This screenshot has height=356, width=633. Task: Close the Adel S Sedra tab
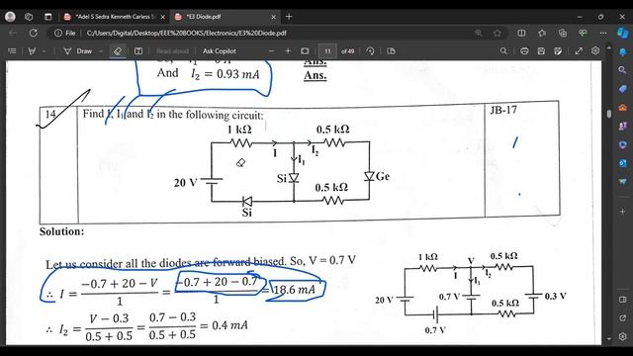[162, 17]
